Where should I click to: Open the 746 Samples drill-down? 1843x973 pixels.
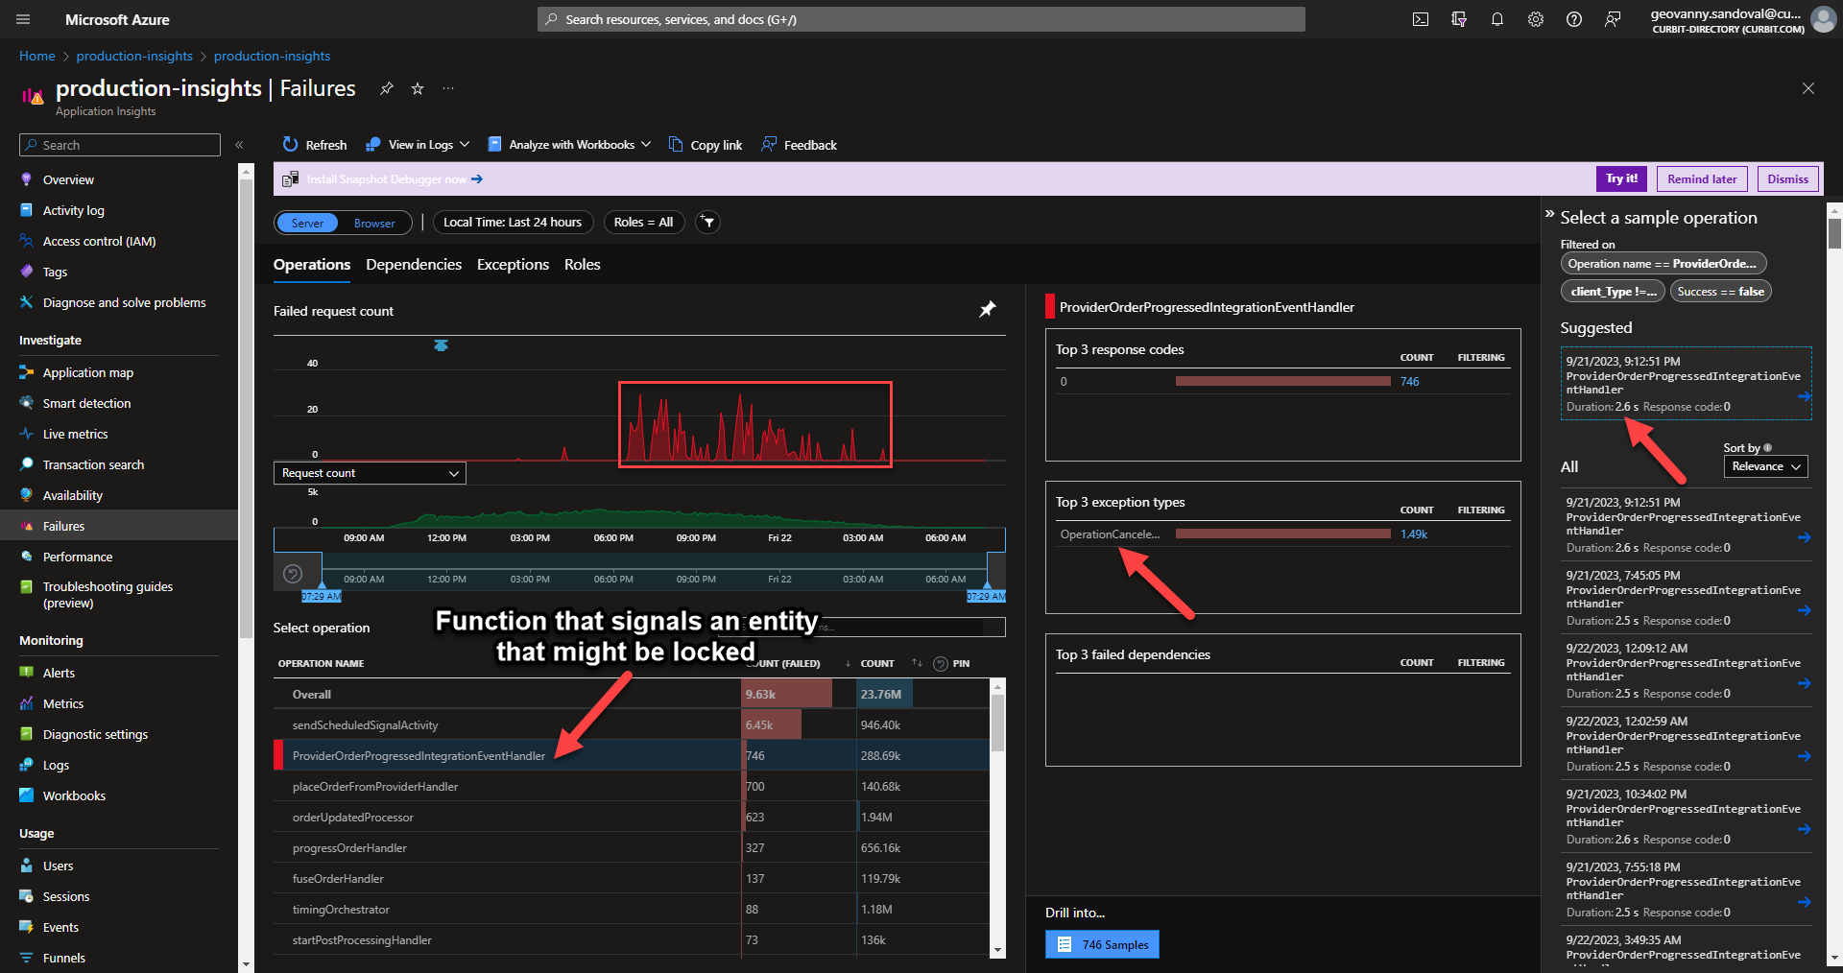click(1101, 943)
